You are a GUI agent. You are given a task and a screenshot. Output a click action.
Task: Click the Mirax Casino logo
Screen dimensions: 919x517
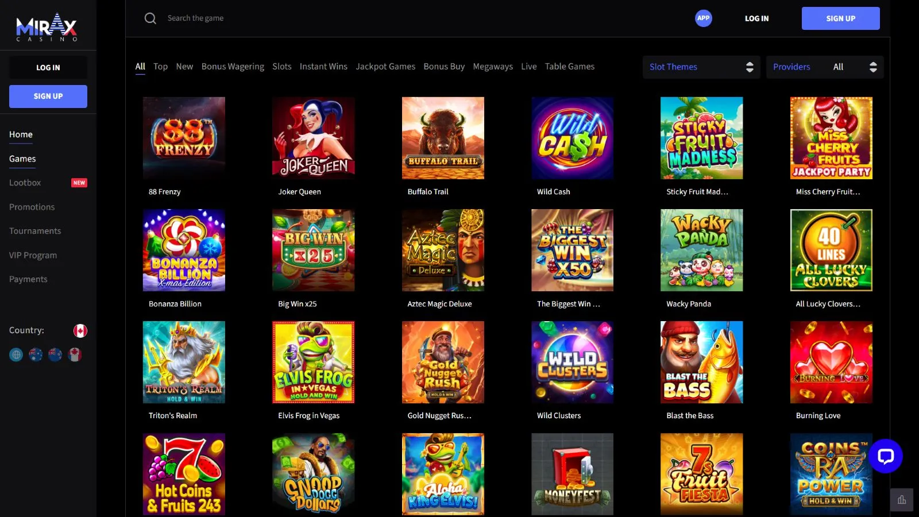click(47, 26)
